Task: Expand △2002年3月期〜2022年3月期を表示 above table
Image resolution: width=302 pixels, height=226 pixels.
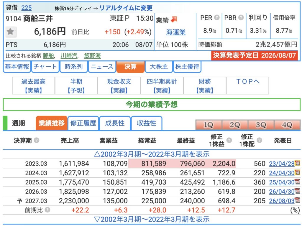Action: coord(152,154)
